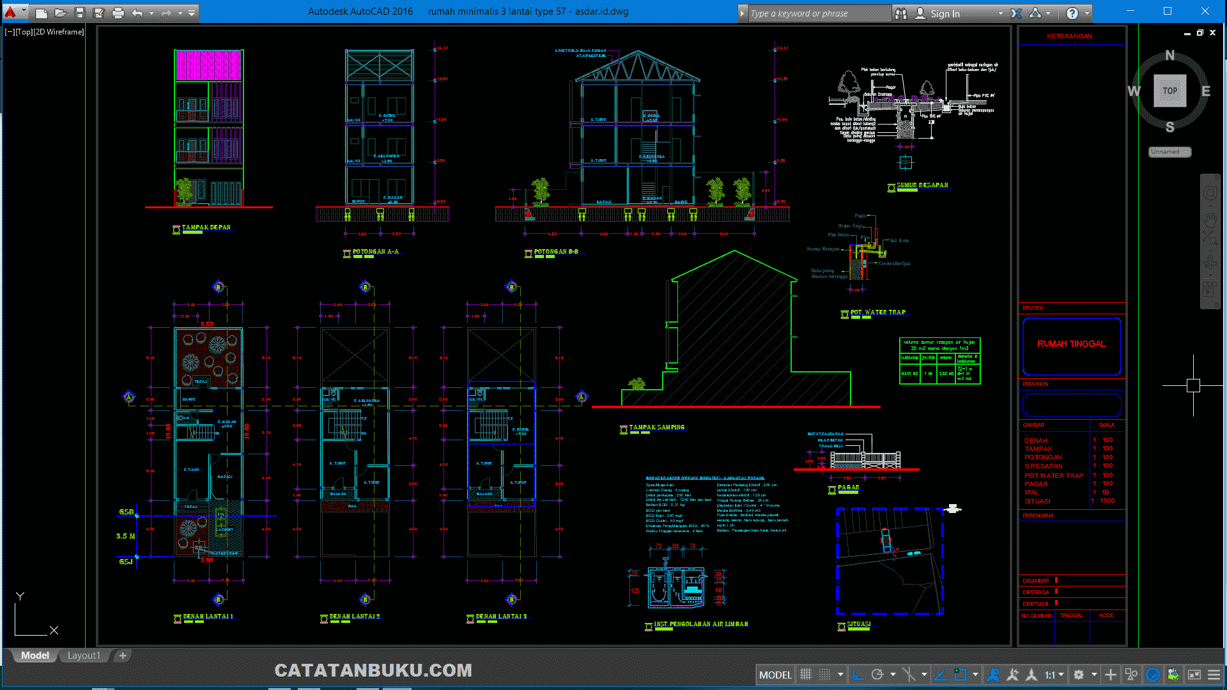Toggle snap mode in status bar
1227x690 pixels.
point(825,675)
